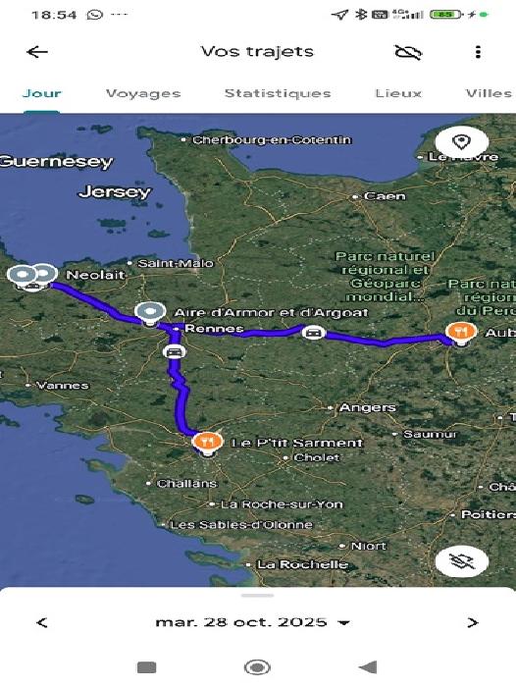
Task: Open the Statistiques tab
Action: 278,93
